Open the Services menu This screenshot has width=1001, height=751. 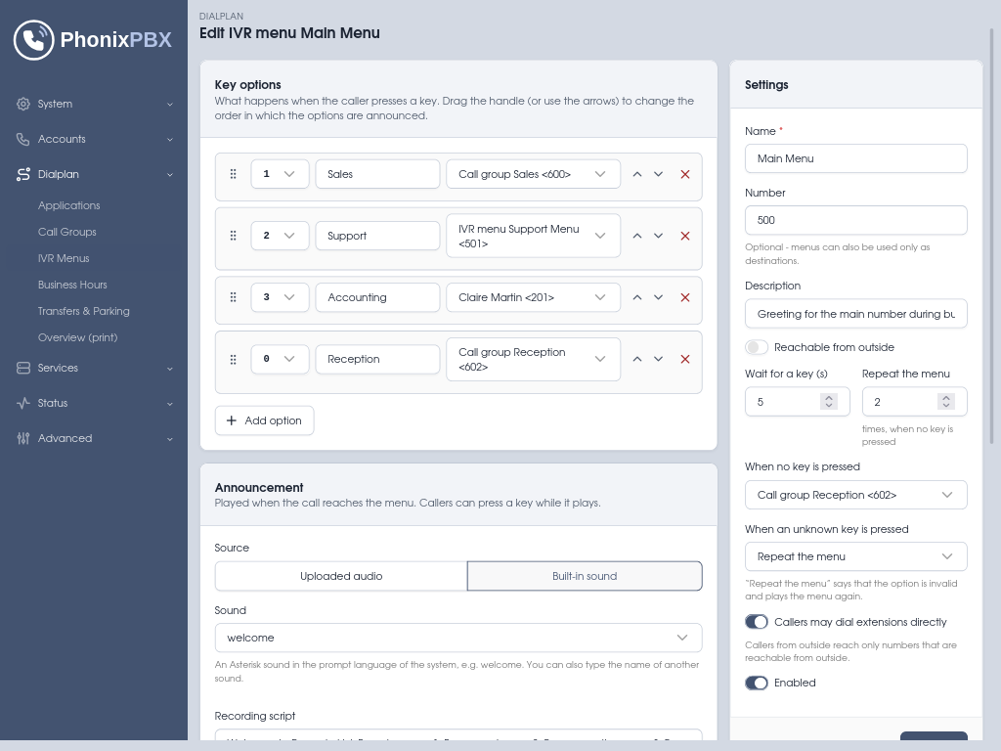94,368
